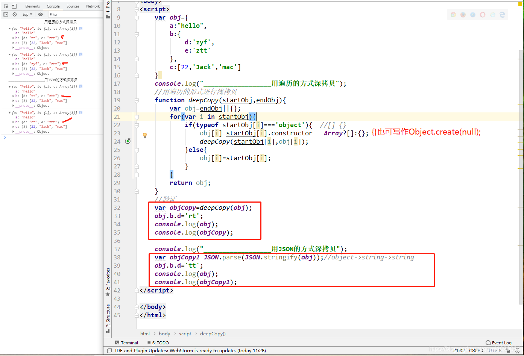Open the 6: TODO tool window
Image resolution: width=524 pixels, height=356 pixels.
(x=158, y=343)
